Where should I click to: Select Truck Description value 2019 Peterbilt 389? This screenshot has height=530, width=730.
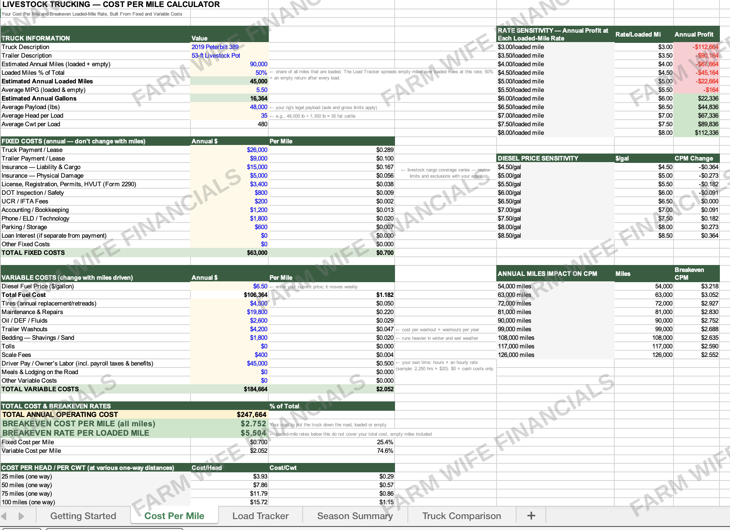coord(229,47)
